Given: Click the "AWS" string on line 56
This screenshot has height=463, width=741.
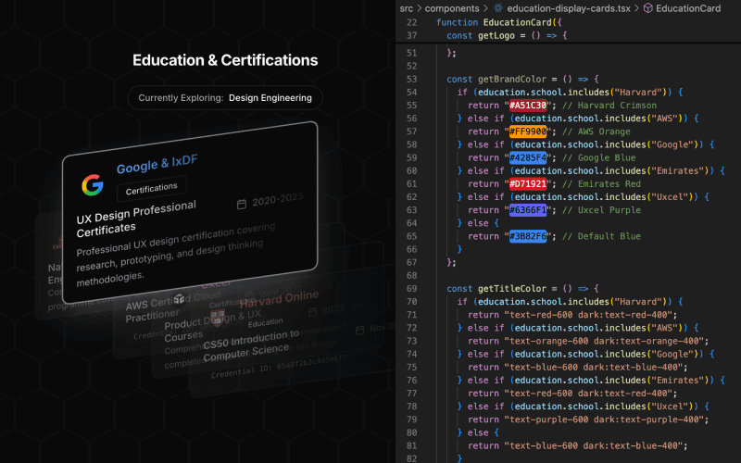Looking at the screenshot, I should [665, 119].
